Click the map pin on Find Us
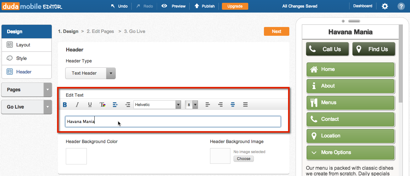Viewport: 410px width, 176px height. pyautogui.click(x=359, y=49)
